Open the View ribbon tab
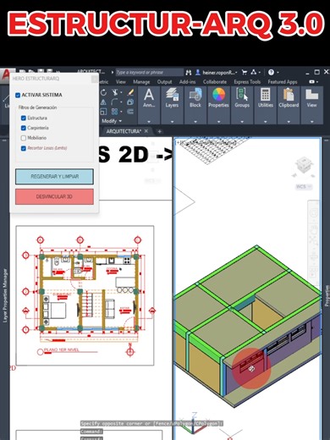330x440 pixels. pos(121,82)
